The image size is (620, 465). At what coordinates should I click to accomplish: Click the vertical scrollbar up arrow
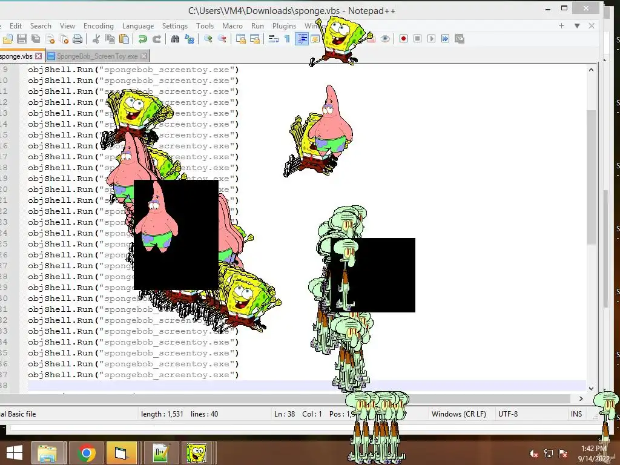(x=591, y=70)
